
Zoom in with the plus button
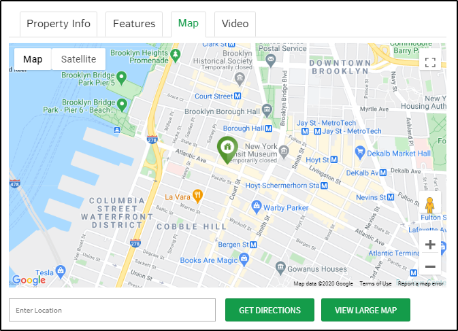point(430,245)
